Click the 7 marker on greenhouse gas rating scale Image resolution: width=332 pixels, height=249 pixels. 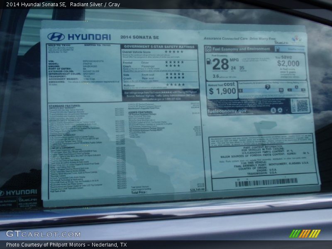click(x=268, y=87)
